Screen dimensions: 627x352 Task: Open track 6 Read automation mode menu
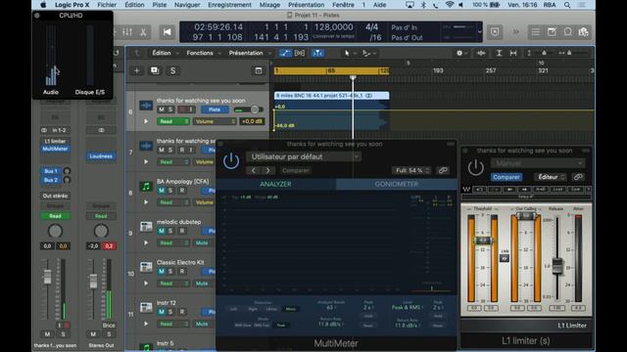coord(172,121)
